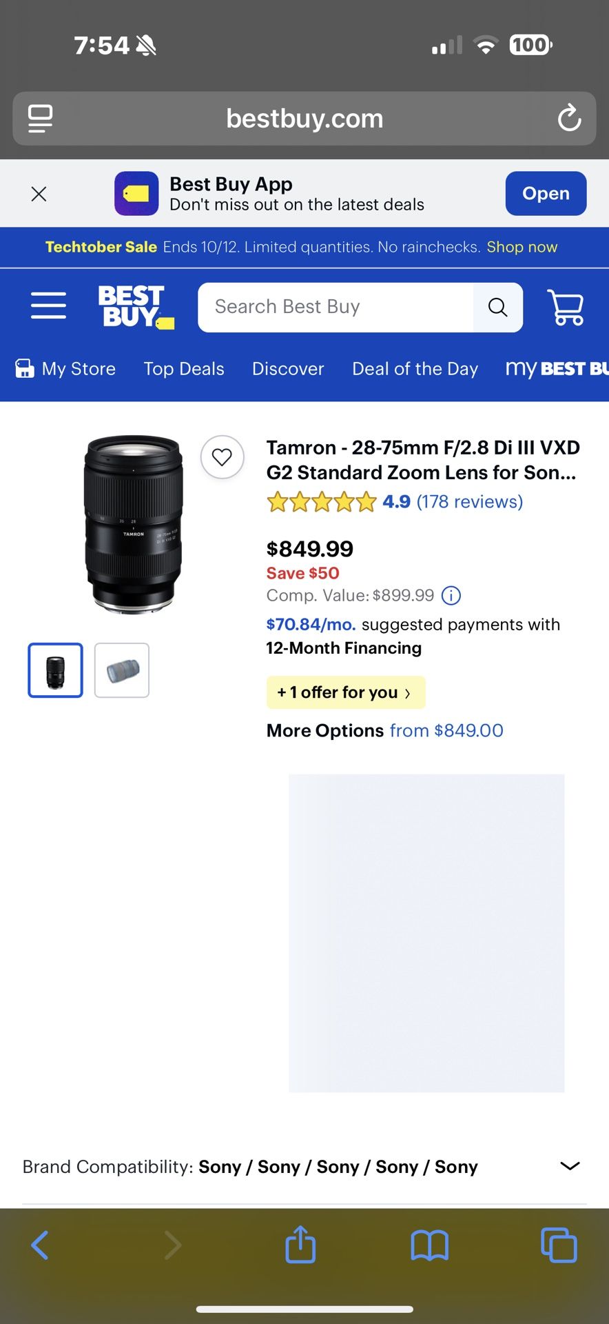Image resolution: width=609 pixels, height=1324 pixels.
Task: Open Safari page settings icon
Action: coord(41,119)
